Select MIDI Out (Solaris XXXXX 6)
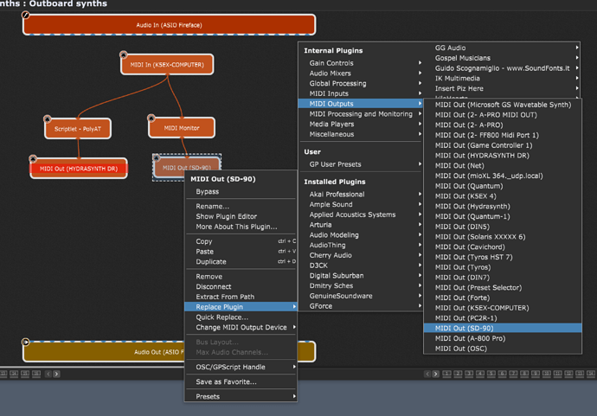 (x=503, y=237)
